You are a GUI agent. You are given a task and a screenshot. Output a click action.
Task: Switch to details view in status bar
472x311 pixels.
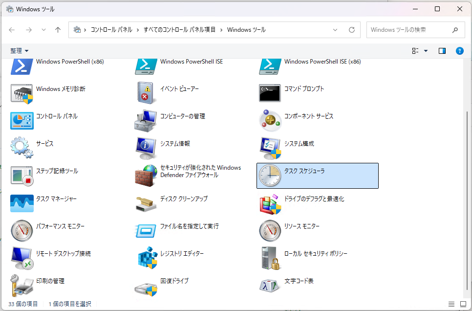(x=451, y=304)
